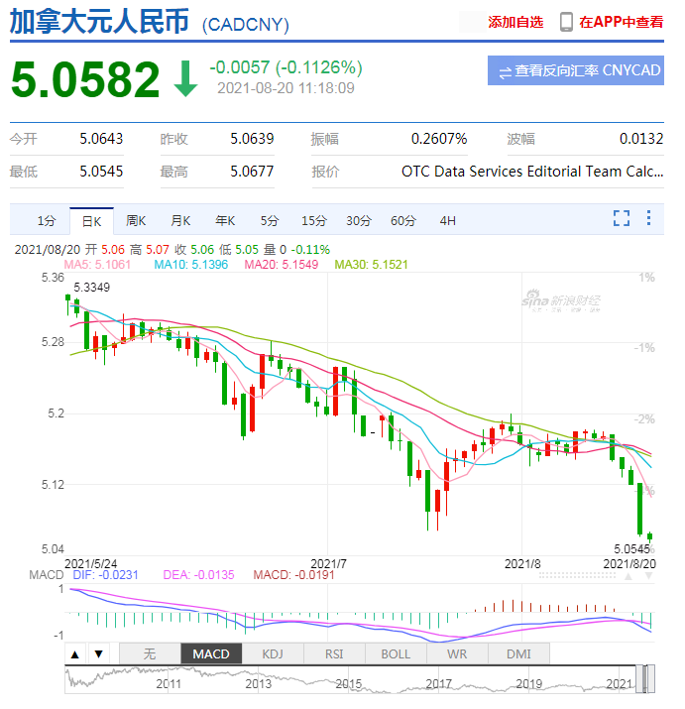Click the change value -0.0057 (-0.1126%)
The height and width of the screenshot is (709, 685).
pos(285,67)
